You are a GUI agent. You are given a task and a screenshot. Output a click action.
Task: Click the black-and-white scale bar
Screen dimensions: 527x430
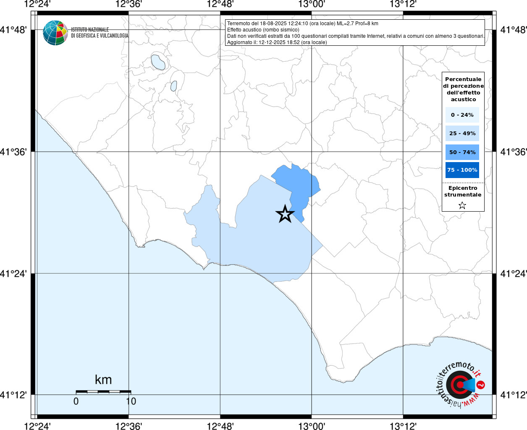click(103, 392)
